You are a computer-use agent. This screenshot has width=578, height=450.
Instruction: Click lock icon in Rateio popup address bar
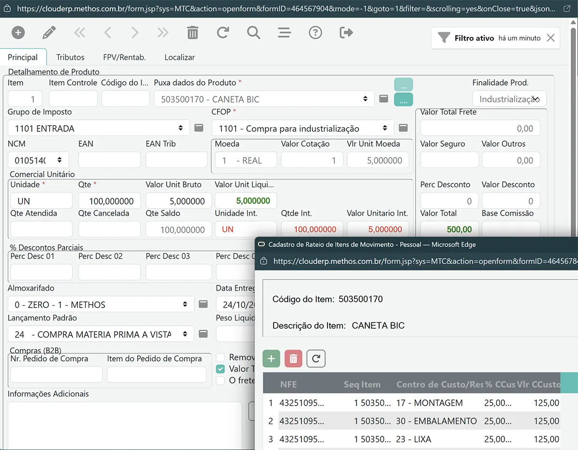263,261
